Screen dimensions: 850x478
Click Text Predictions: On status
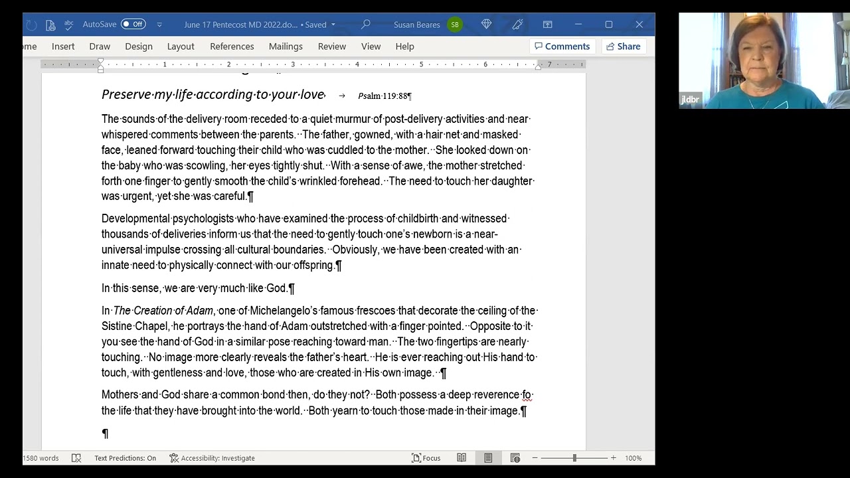tap(125, 458)
